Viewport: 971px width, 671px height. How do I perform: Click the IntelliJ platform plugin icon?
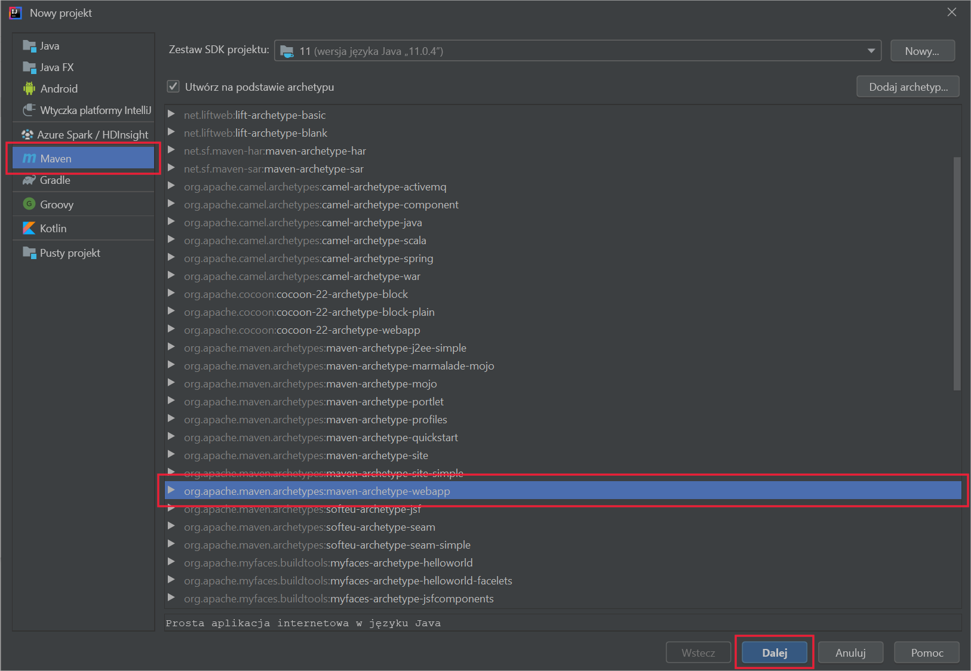[29, 110]
